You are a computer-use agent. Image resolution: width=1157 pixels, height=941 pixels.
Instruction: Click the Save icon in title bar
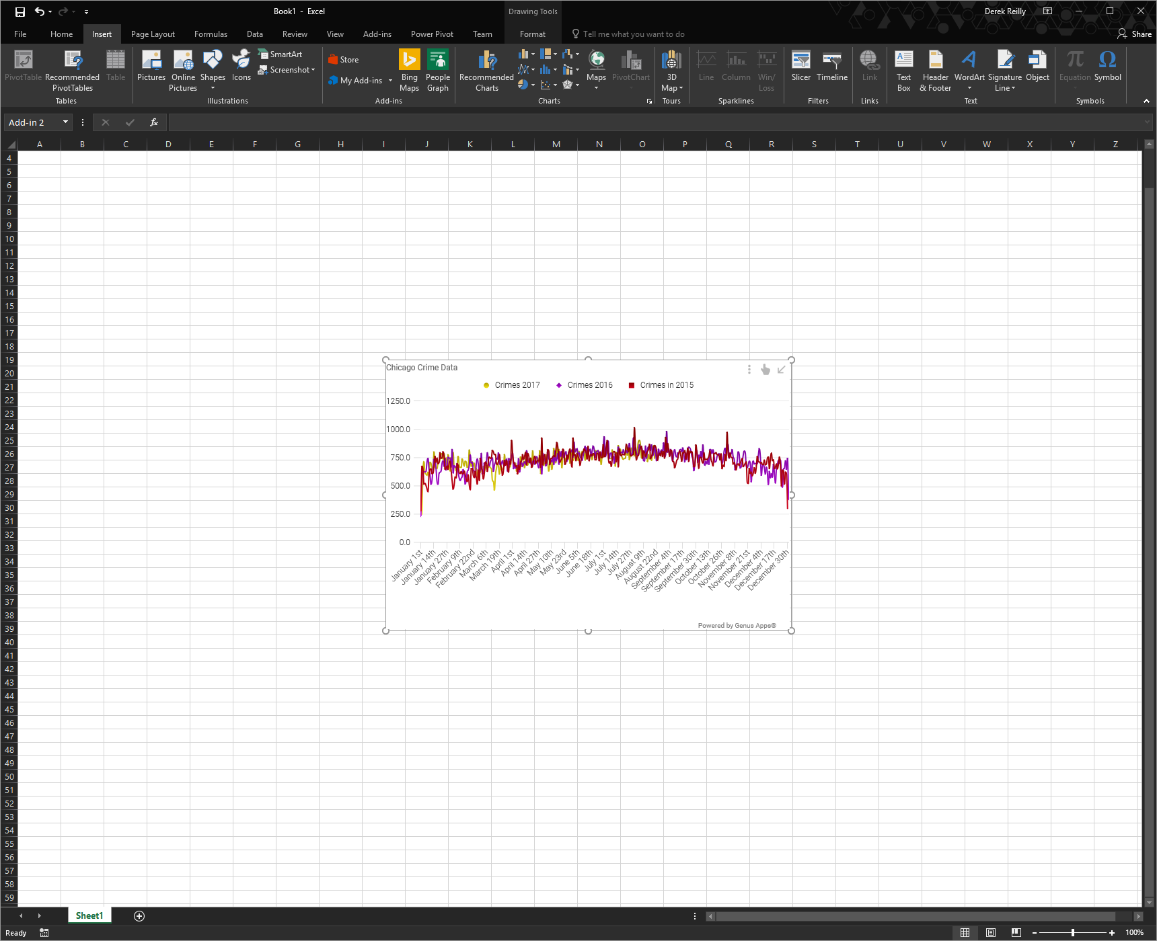pos(20,11)
